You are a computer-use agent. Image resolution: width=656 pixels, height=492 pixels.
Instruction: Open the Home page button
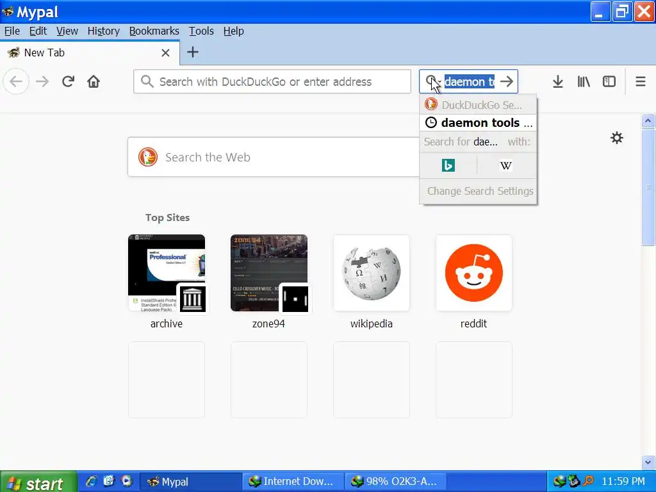click(94, 81)
